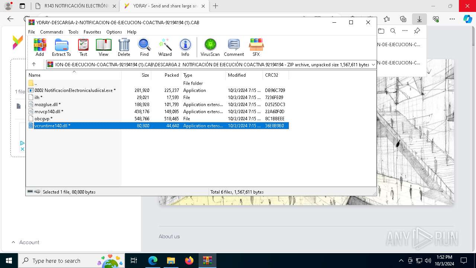
Task: Pin the downloads panel
Action: click(x=417, y=31)
